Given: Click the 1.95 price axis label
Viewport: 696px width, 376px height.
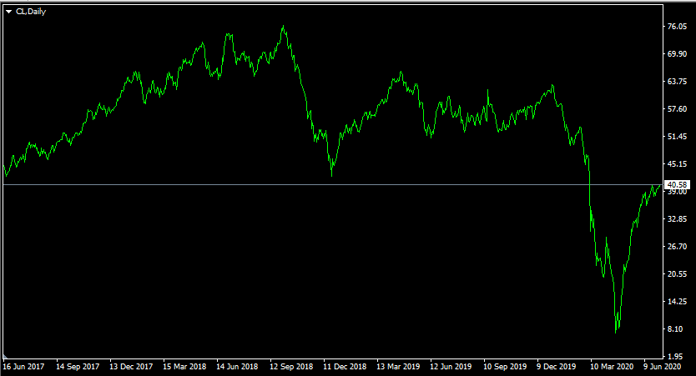Looking at the screenshot, I should pos(675,357).
